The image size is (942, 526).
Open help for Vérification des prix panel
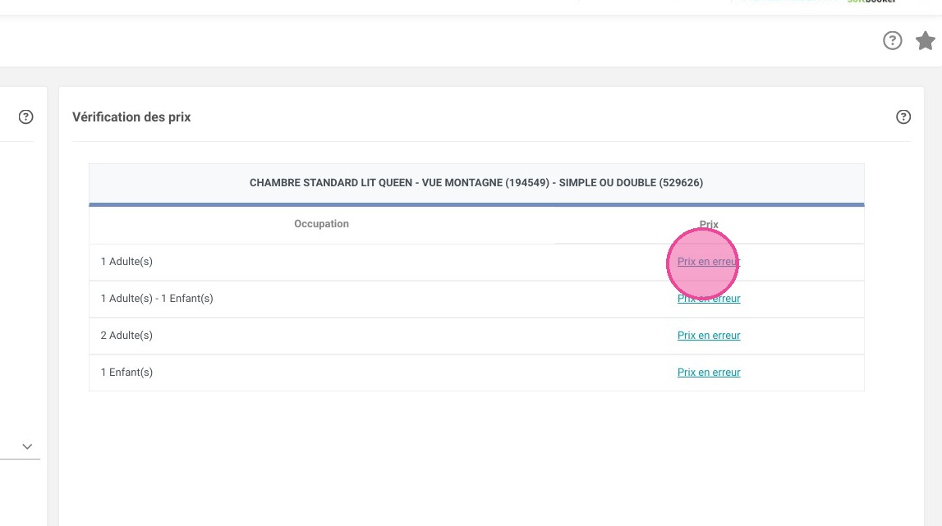903,117
